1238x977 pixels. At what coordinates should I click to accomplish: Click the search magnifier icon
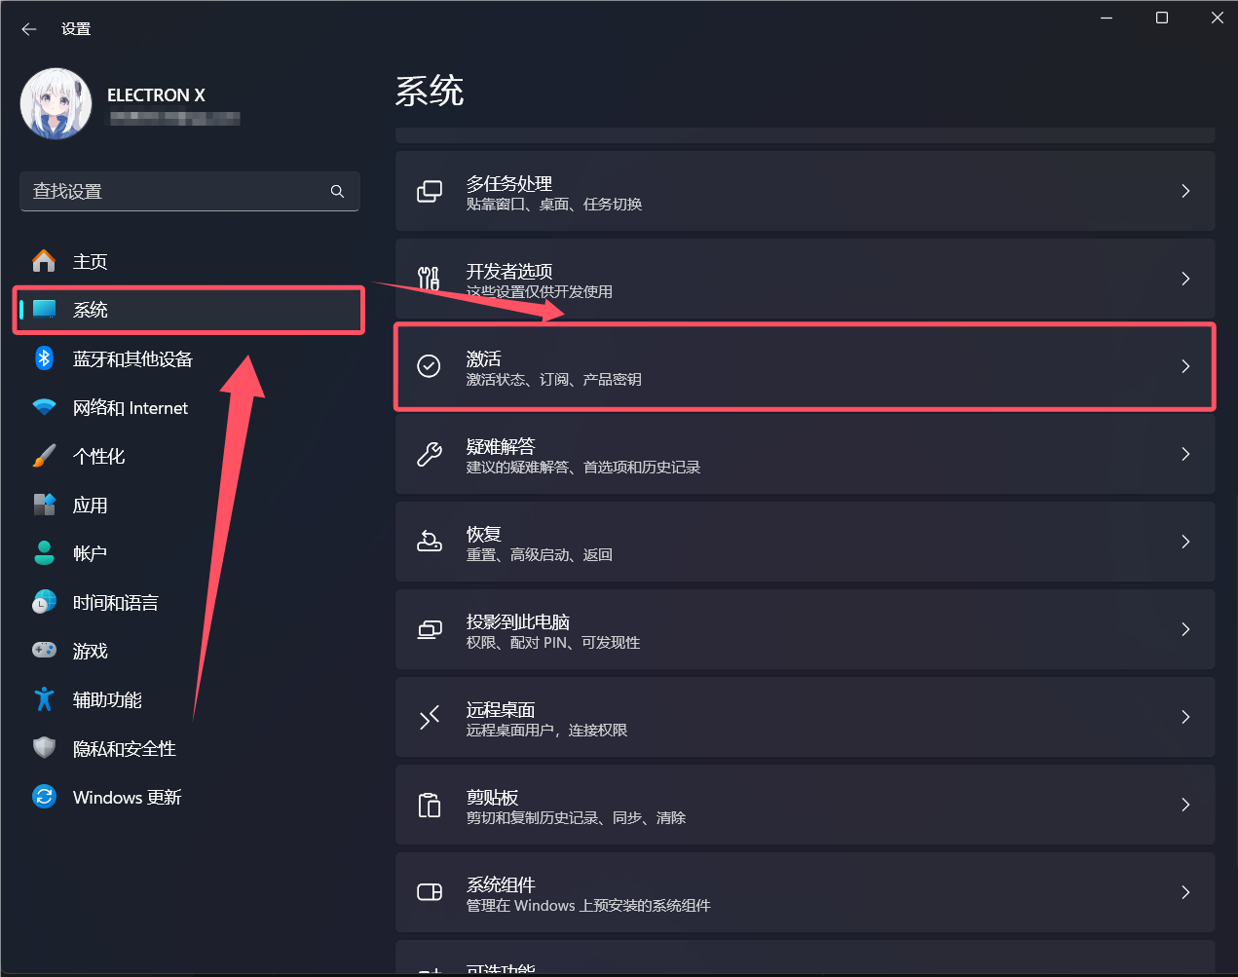(x=337, y=191)
